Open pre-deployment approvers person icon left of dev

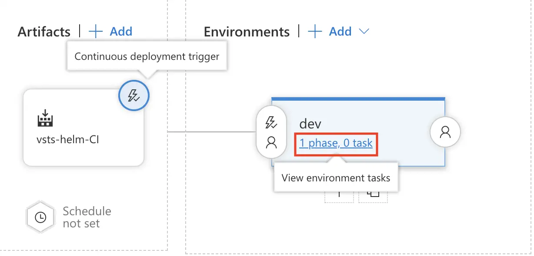coord(271,142)
